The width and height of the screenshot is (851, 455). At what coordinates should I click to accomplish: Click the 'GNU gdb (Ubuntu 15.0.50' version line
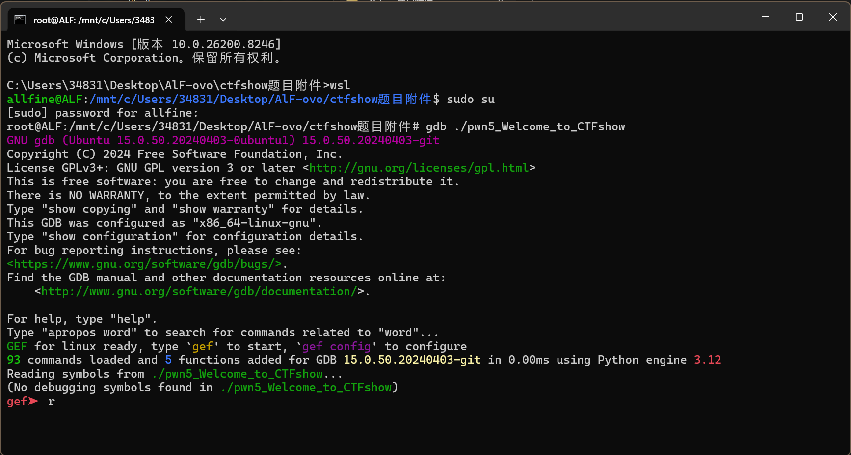pos(223,140)
